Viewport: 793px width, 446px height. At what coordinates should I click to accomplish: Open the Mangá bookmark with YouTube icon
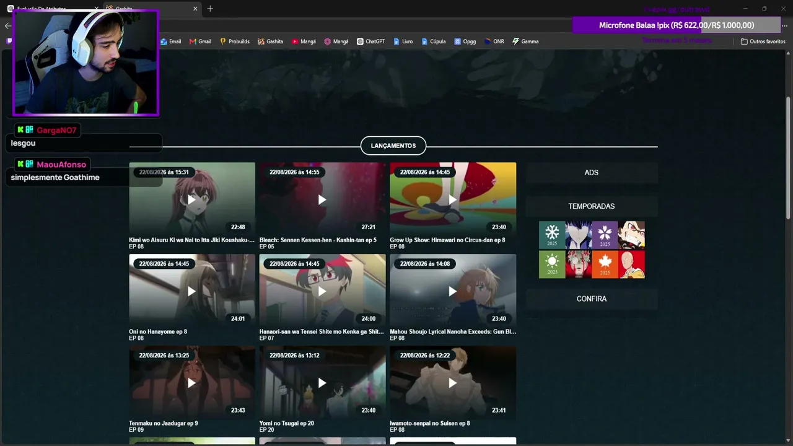pyautogui.click(x=304, y=42)
